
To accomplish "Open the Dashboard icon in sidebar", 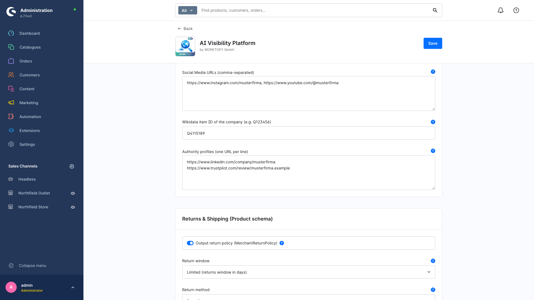I will tap(11, 33).
